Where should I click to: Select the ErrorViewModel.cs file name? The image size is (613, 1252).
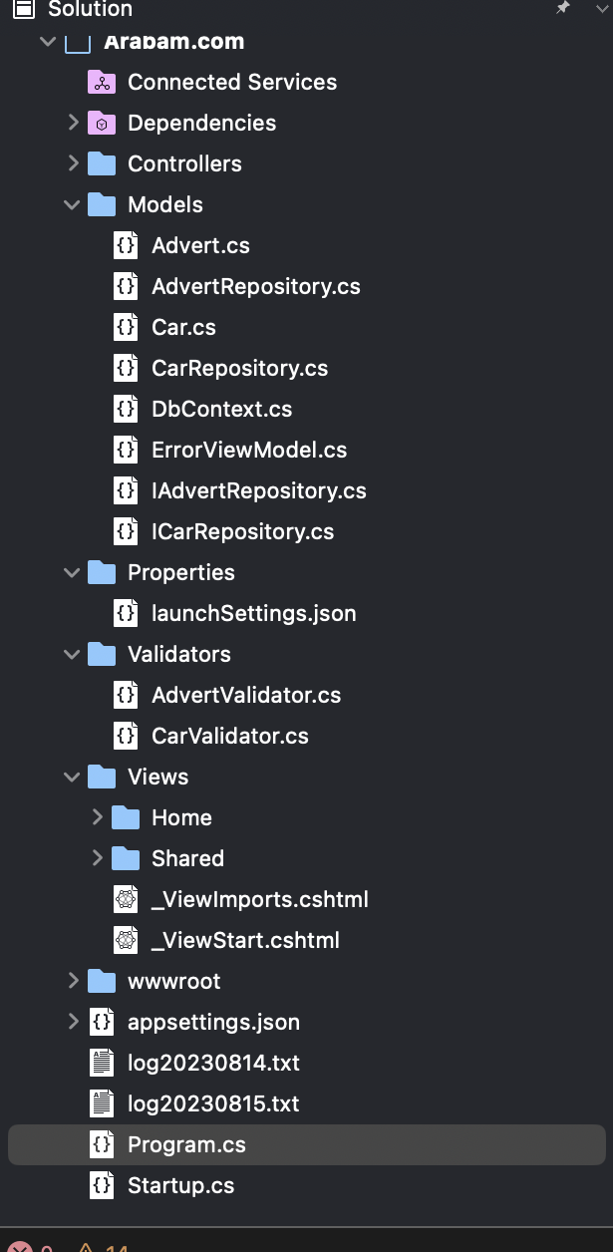[249, 450]
